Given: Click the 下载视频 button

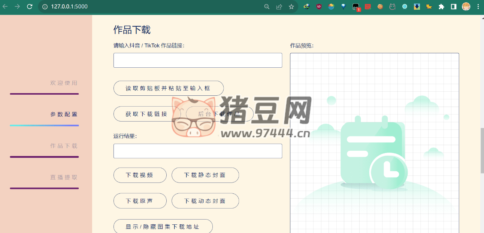Looking at the screenshot, I should pos(140,175).
